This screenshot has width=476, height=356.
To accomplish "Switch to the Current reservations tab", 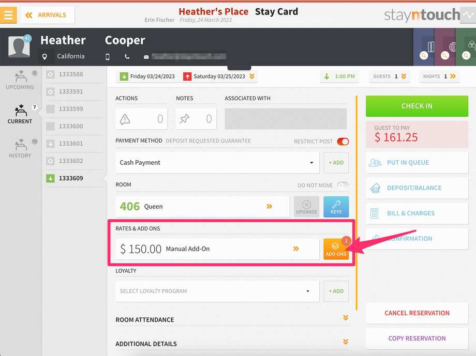I will (x=20, y=114).
